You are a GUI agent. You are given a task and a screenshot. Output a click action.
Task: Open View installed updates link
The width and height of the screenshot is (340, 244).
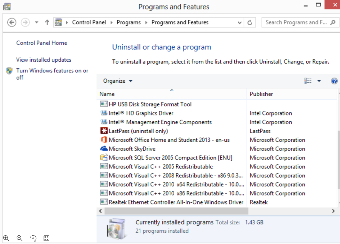44,60
